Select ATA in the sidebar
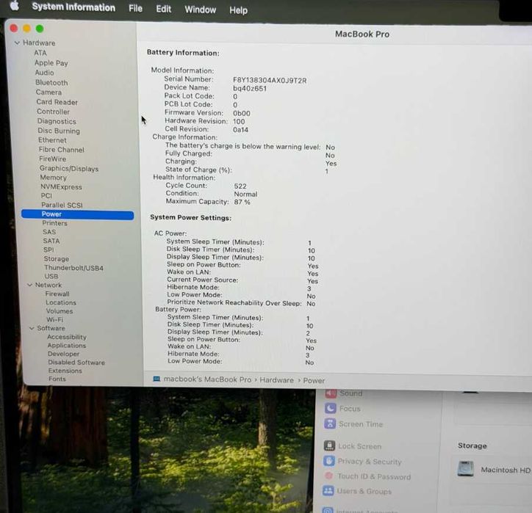The image size is (532, 513). [40, 53]
